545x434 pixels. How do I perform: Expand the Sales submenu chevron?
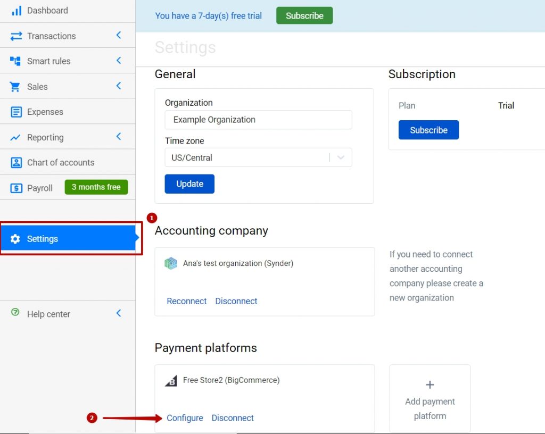(x=119, y=86)
